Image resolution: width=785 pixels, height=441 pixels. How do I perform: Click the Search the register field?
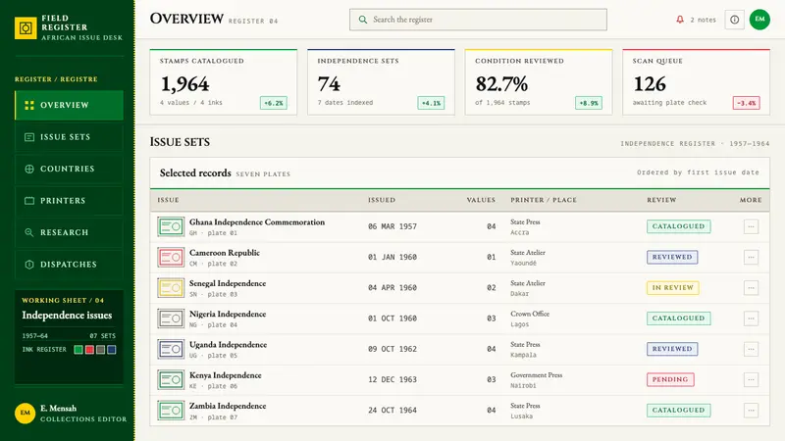[478, 20]
